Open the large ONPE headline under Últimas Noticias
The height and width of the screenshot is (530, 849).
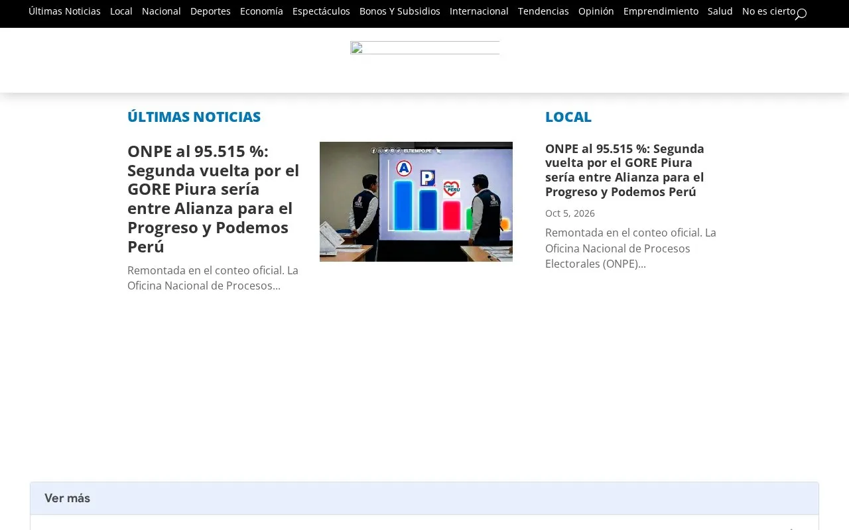click(214, 199)
